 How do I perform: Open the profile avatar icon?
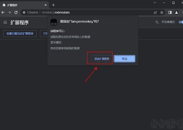[176, 12]
